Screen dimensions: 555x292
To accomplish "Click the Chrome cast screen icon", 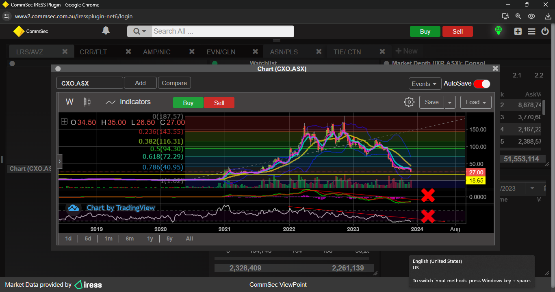I will pyautogui.click(x=505, y=16).
